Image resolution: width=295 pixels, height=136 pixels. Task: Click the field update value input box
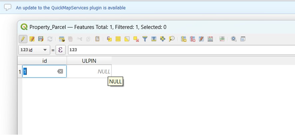click(180, 50)
